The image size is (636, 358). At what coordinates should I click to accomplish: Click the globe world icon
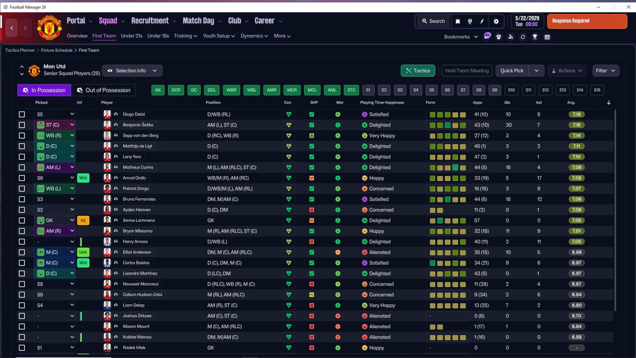coord(470,21)
